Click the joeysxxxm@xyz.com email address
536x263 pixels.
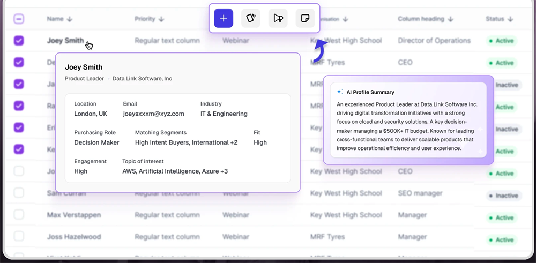click(153, 114)
